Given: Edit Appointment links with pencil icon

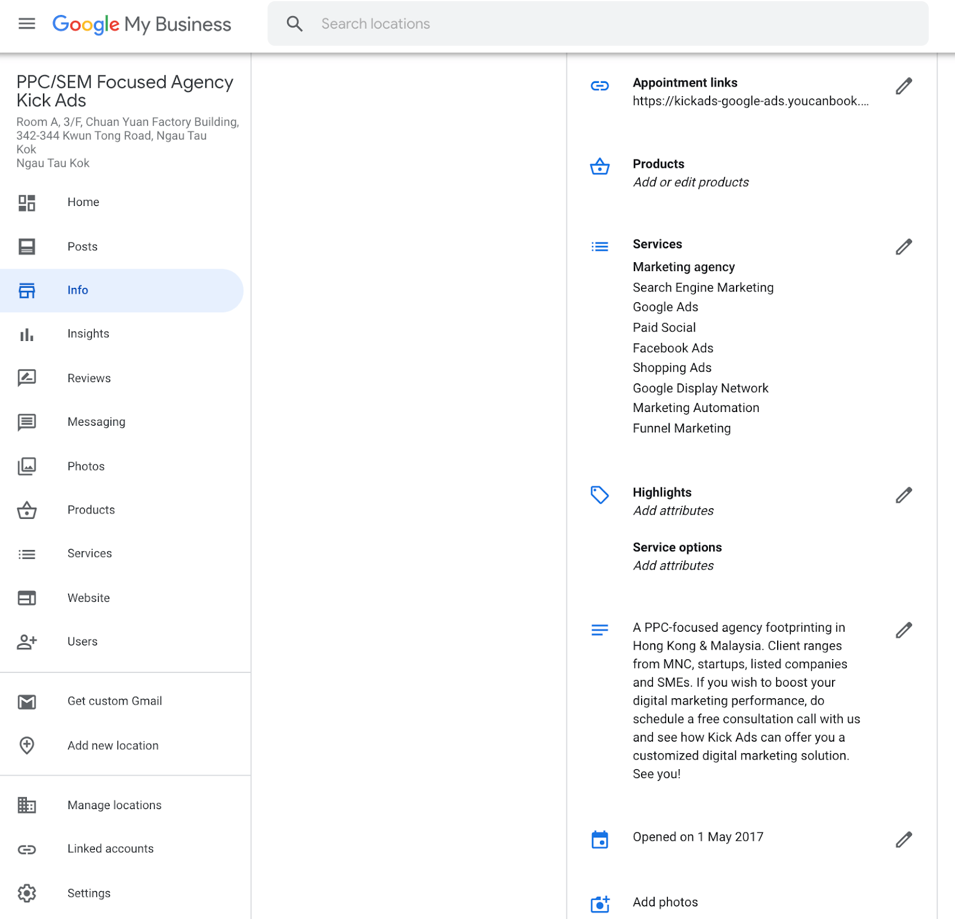Looking at the screenshot, I should pos(904,86).
